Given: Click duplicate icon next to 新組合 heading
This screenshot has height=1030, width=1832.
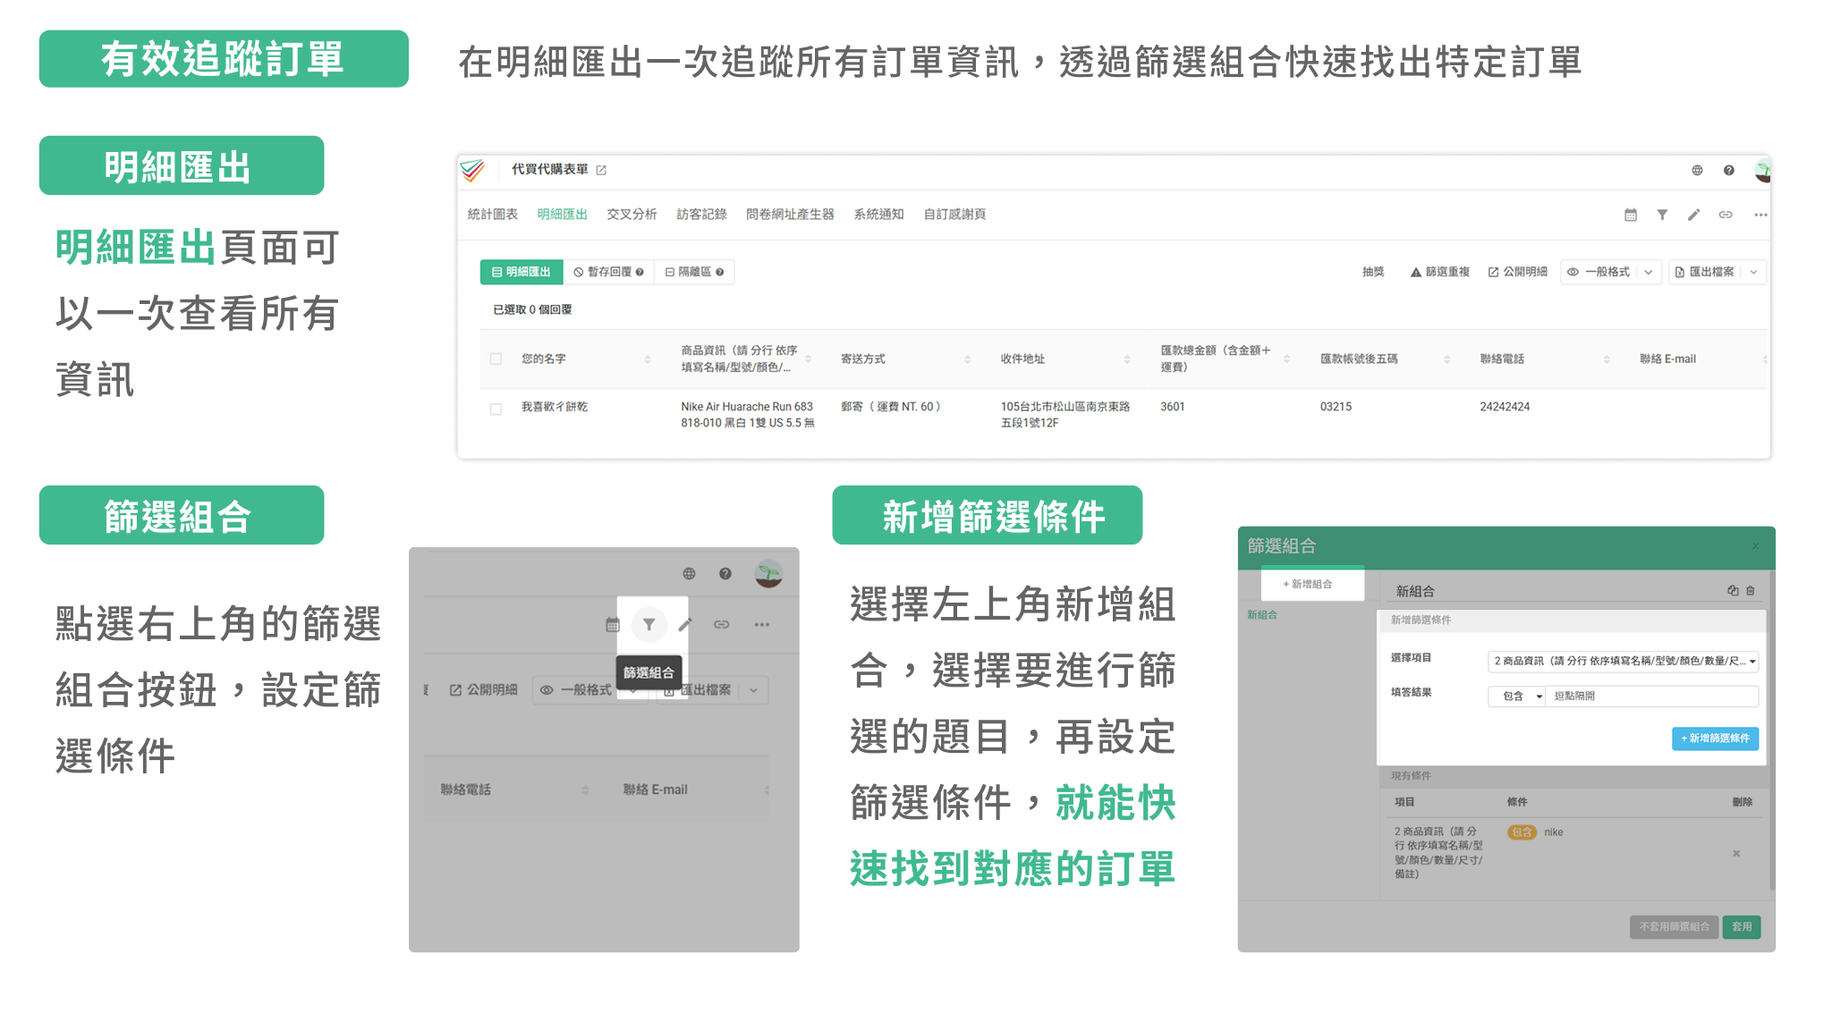Looking at the screenshot, I should coord(1733,590).
